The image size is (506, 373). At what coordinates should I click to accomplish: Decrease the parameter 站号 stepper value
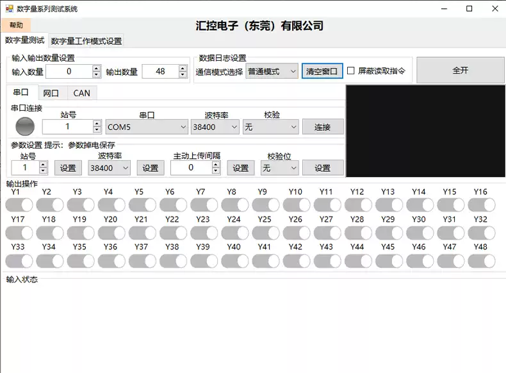tap(43, 170)
